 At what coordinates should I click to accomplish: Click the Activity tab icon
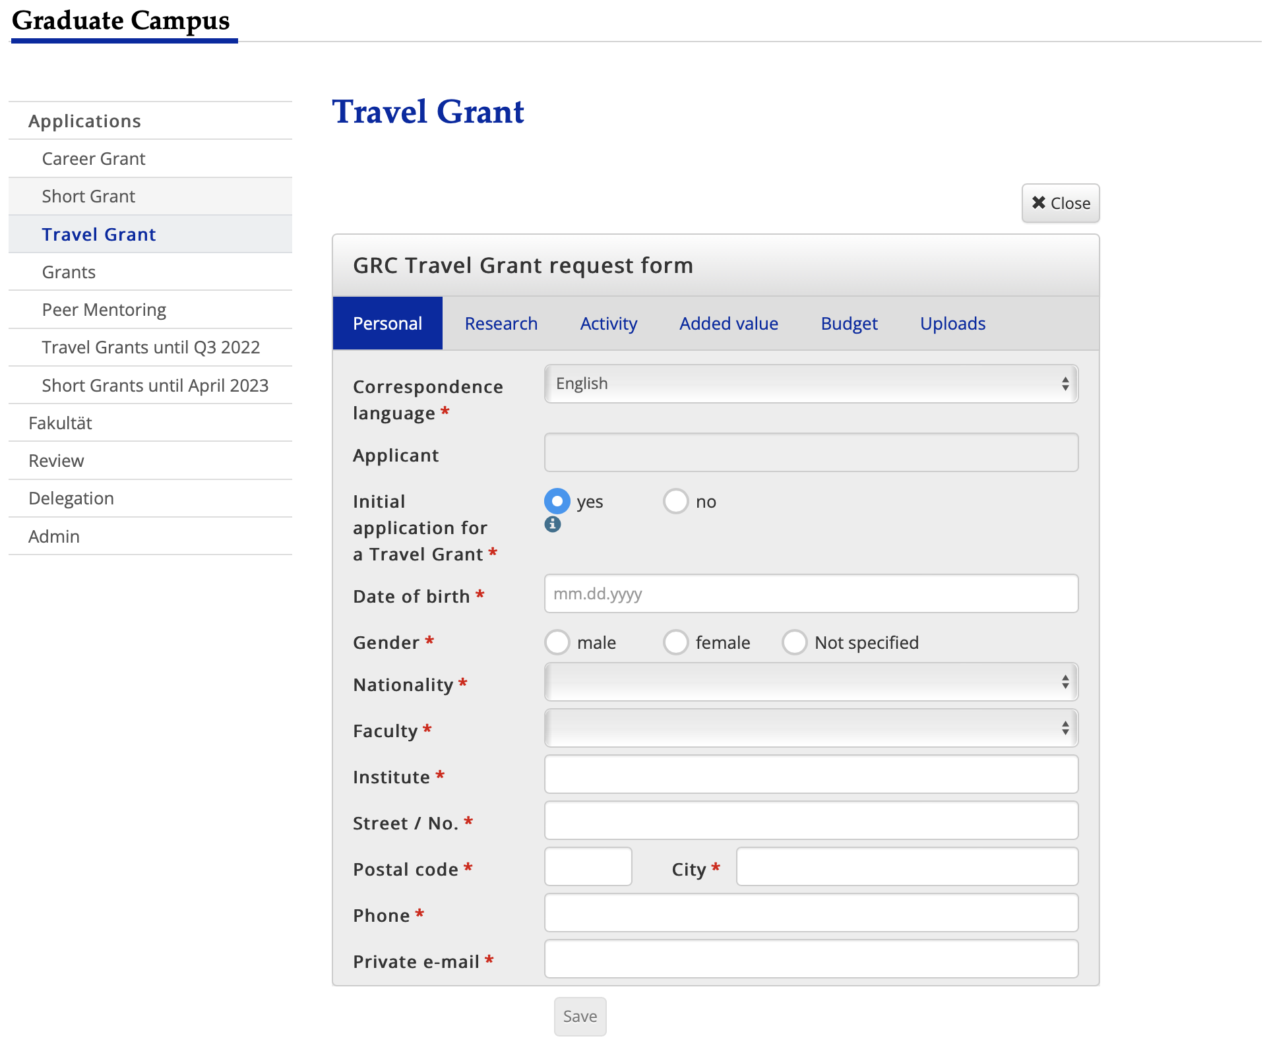[607, 324]
